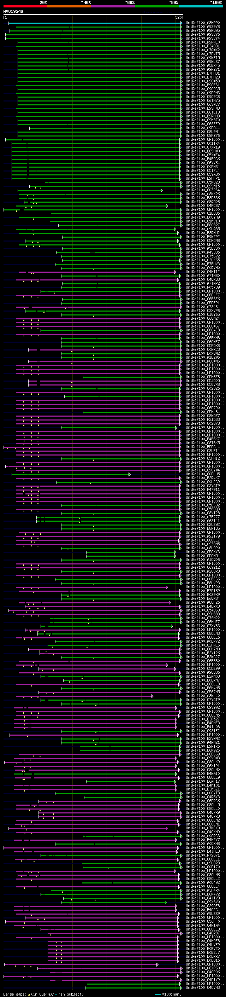This screenshot has width=226, height=997.
Task: Select the UniRef100_B9SFN3 label
Action: (x=203, y=108)
